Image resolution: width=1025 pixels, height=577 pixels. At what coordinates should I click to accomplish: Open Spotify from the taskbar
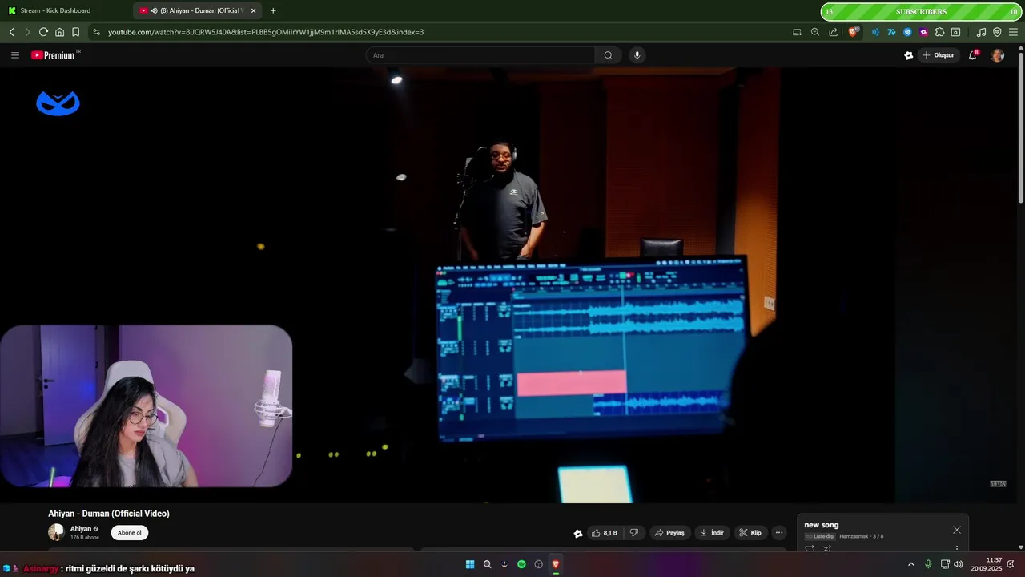[521, 564]
